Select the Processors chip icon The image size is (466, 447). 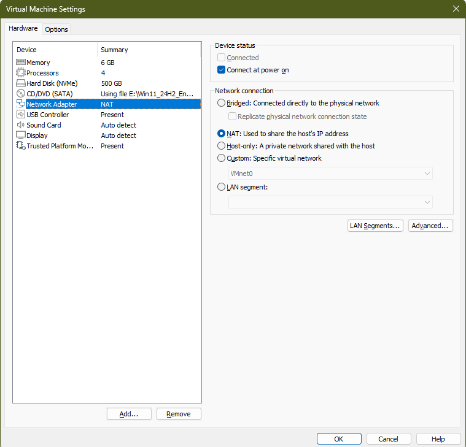tap(21, 73)
